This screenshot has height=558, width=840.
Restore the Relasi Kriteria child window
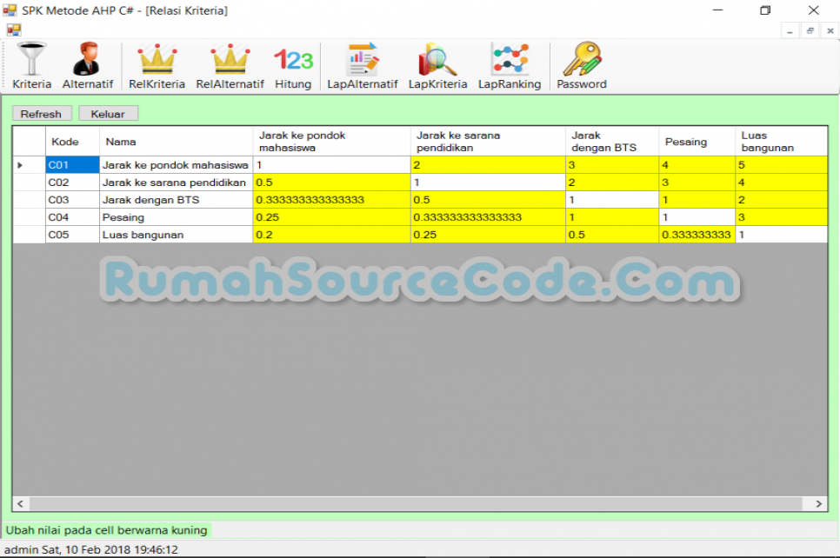click(x=810, y=29)
